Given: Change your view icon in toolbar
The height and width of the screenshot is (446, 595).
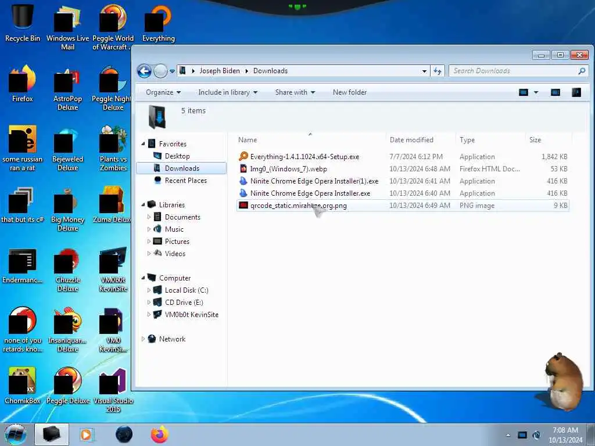Looking at the screenshot, I should tap(524, 92).
